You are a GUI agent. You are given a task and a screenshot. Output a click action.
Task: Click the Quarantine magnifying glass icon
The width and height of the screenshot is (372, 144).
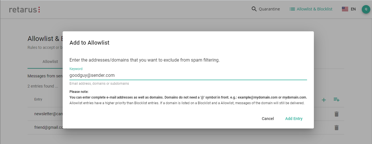254,9
